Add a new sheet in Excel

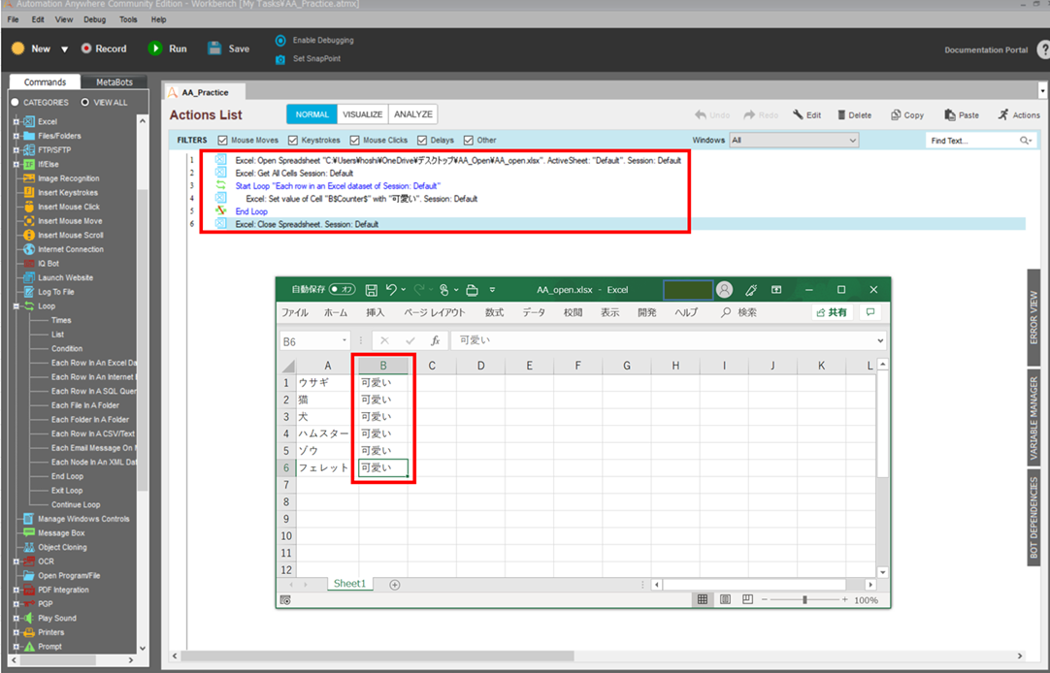click(395, 585)
